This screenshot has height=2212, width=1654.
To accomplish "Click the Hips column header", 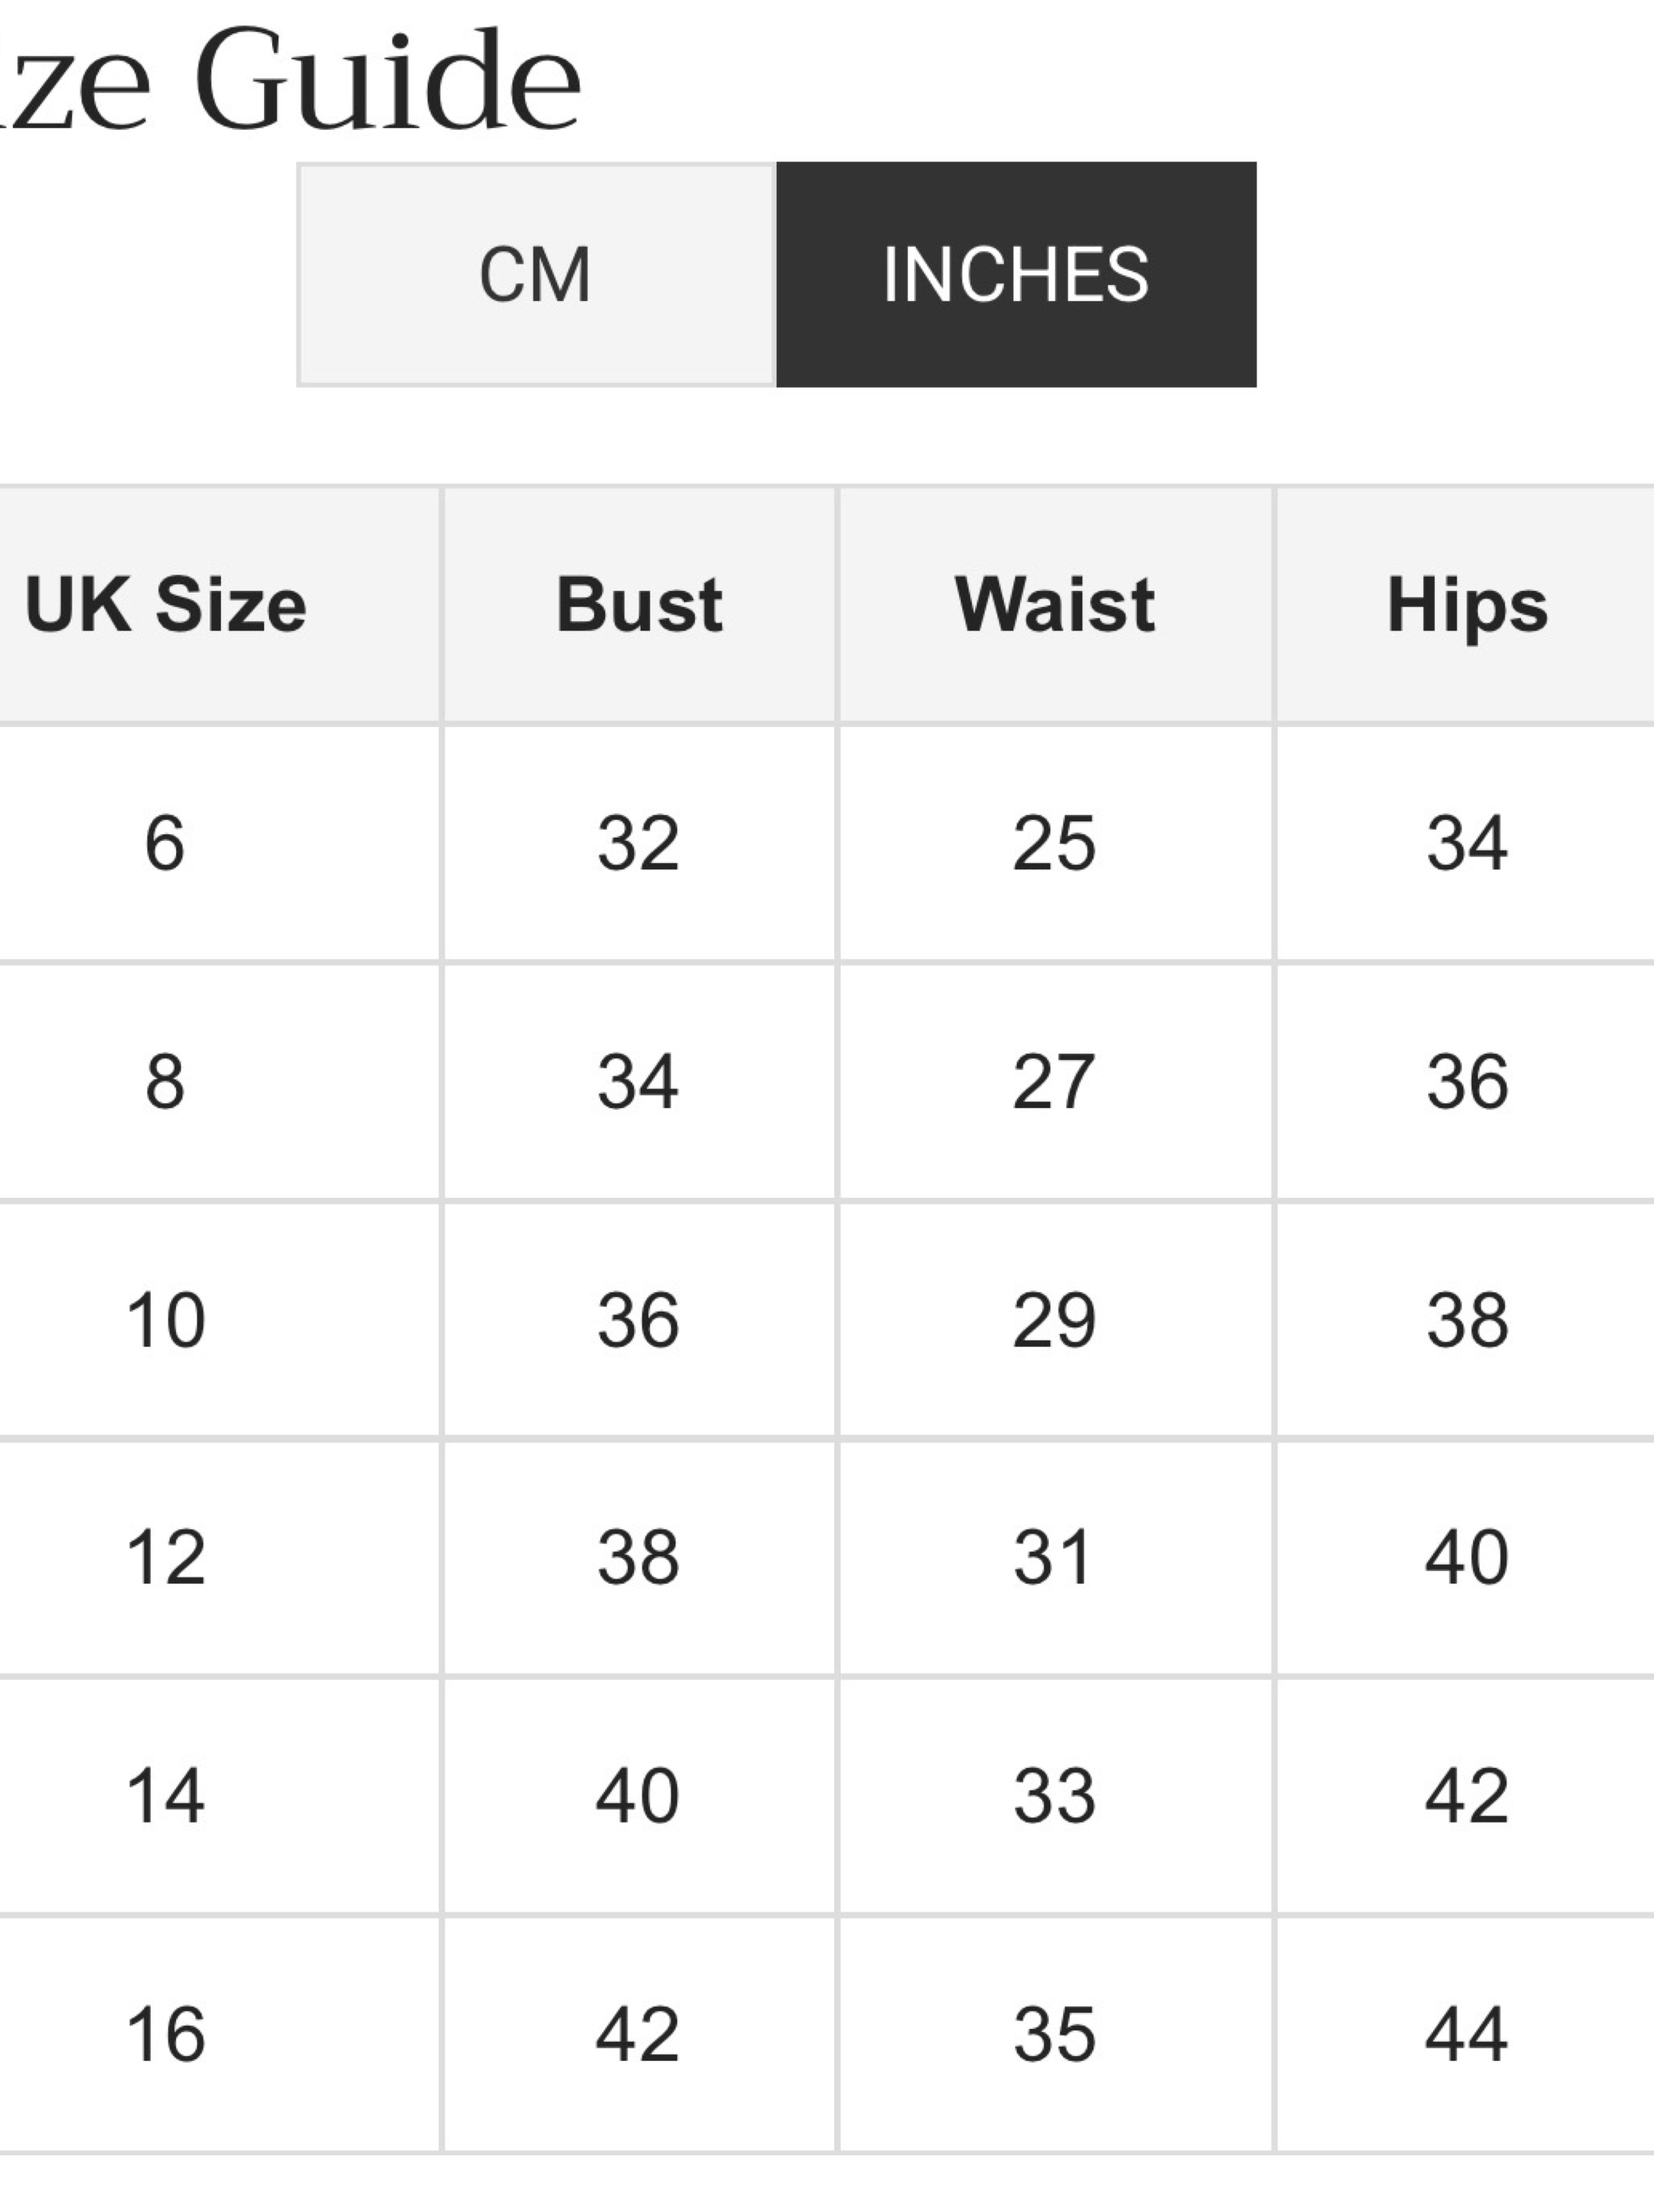I will pyautogui.click(x=1466, y=605).
